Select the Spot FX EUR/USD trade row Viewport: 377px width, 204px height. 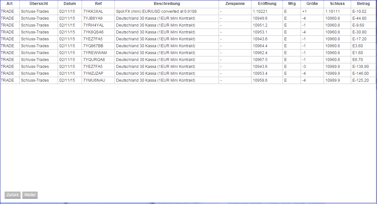coord(166,11)
